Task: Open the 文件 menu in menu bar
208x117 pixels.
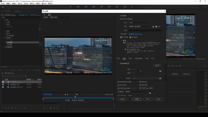Action: [x=3, y=3]
